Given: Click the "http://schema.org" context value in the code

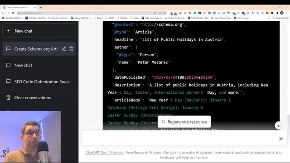Looking at the screenshot, I should tap(162, 24).
